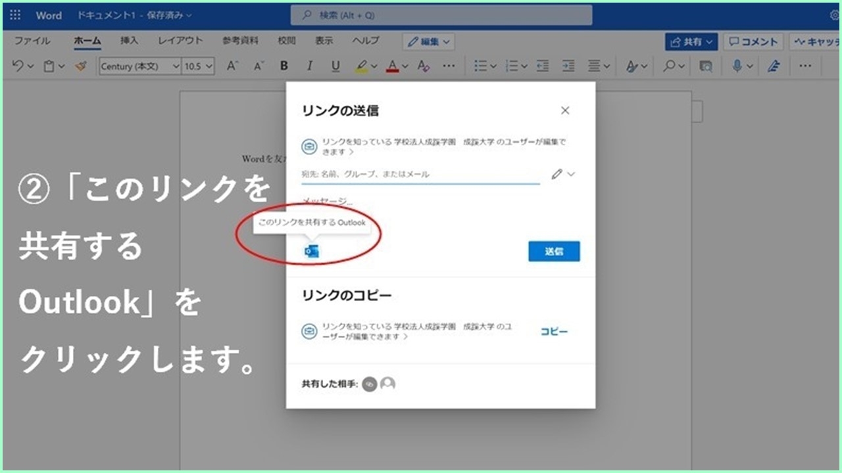Screen dimensions: 842x473
Task: Click the link avatar beside 共有した相手
Action: 370,384
